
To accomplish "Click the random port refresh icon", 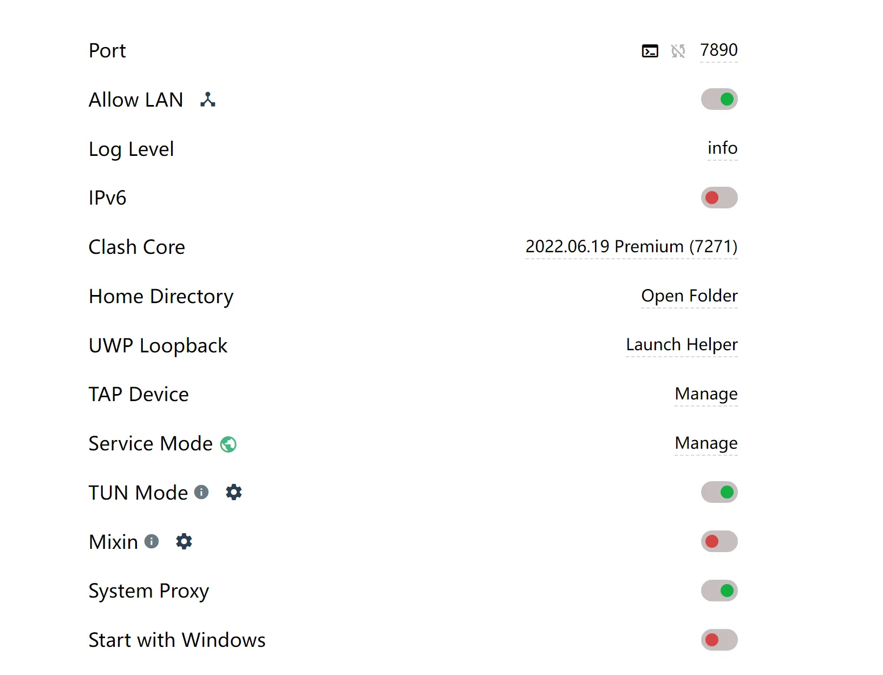I will tap(678, 51).
